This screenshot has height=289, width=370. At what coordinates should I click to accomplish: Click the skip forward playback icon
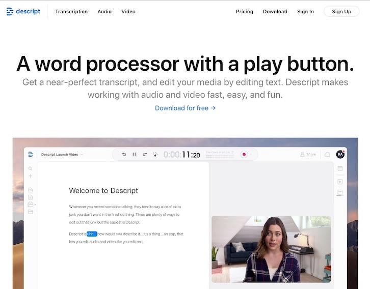pyautogui.click(x=145, y=155)
